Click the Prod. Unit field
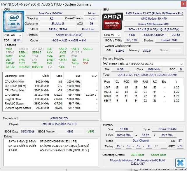 tap(88, 29)
